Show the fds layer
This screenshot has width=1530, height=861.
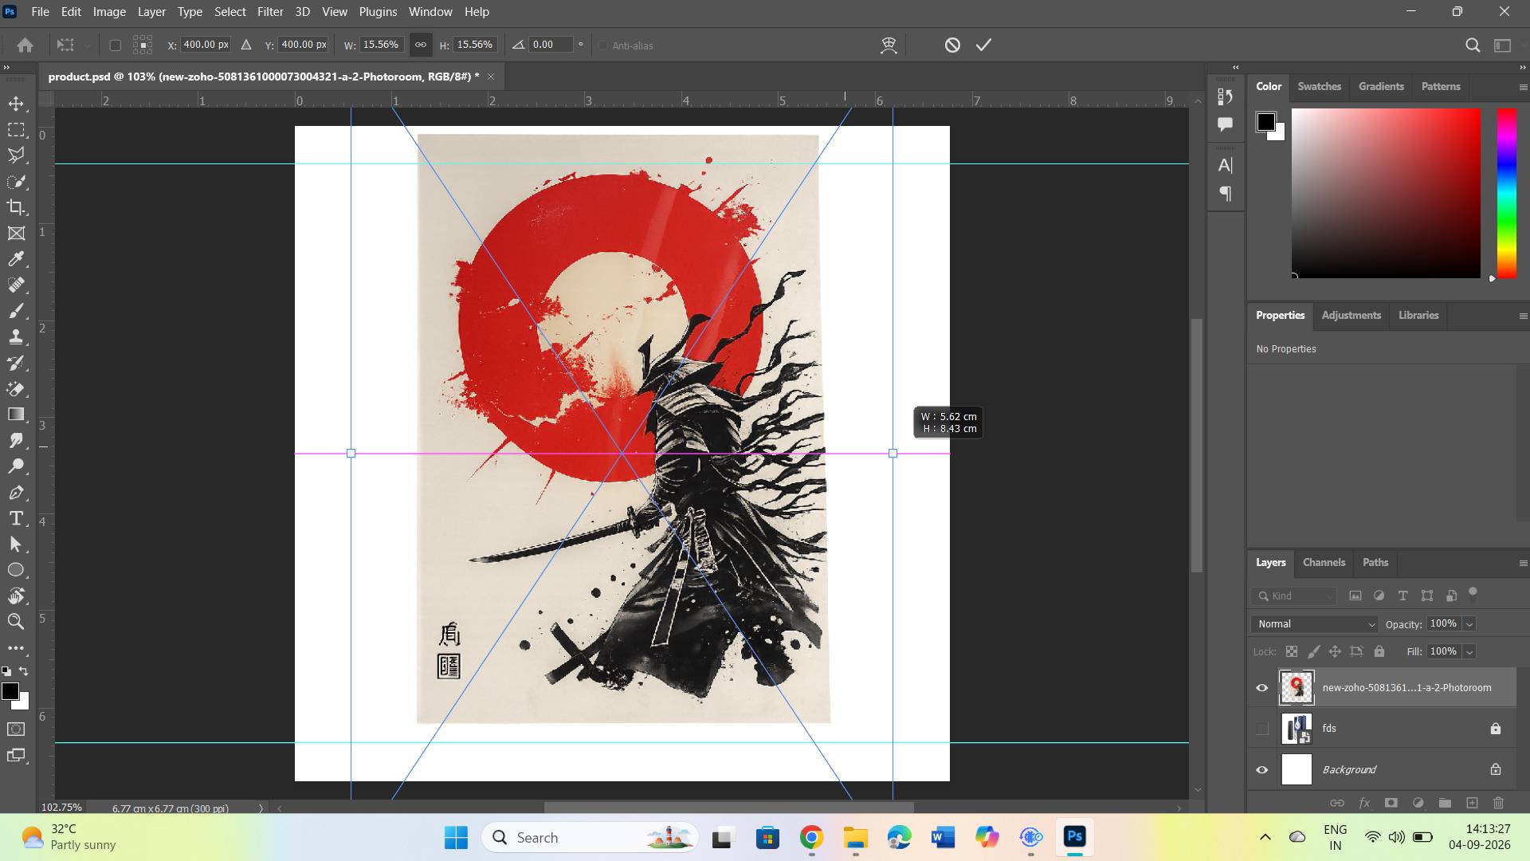pos(1261,729)
